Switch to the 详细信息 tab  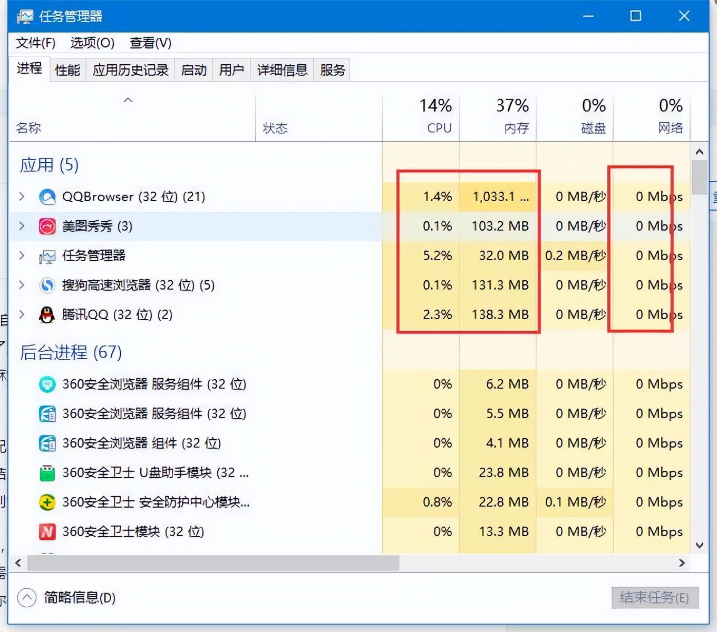coord(282,70)
